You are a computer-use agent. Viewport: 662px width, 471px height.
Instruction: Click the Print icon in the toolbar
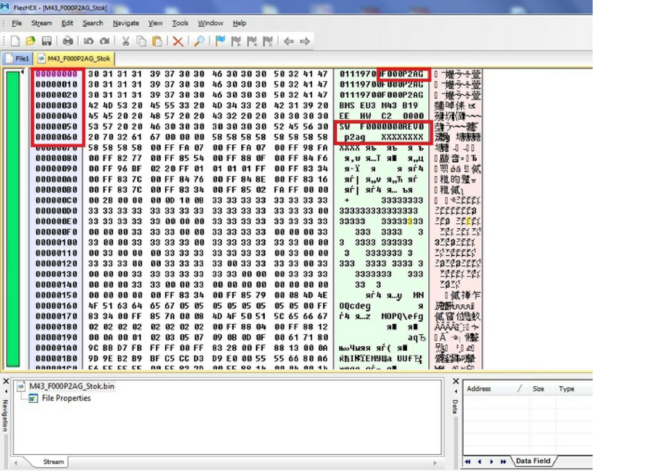pos(68,41)
